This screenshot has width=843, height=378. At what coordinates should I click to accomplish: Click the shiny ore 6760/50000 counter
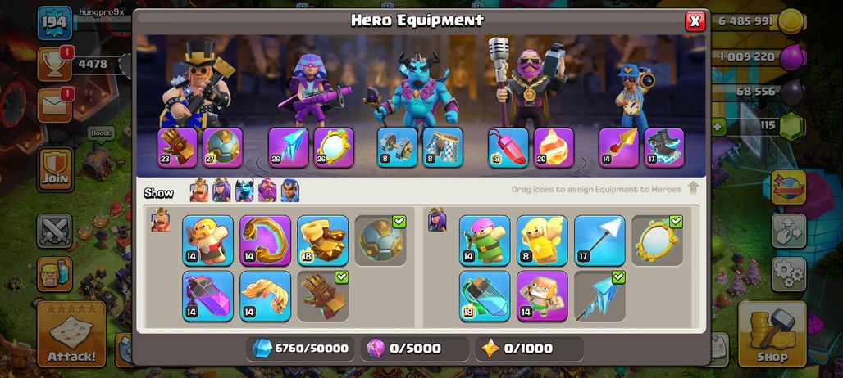click(x=300, y=349)
